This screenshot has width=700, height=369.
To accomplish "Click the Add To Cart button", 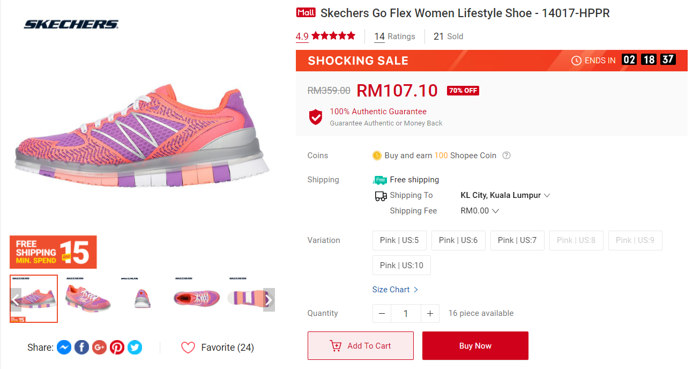I will 361,346.
